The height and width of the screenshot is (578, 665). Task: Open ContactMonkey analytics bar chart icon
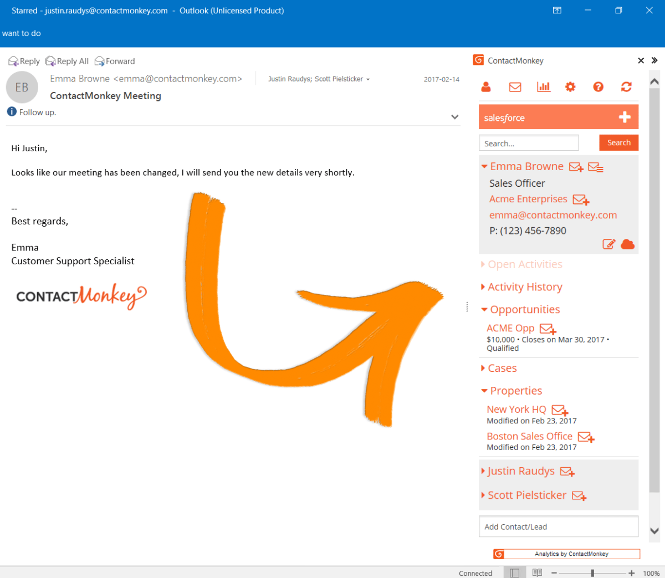544,87
